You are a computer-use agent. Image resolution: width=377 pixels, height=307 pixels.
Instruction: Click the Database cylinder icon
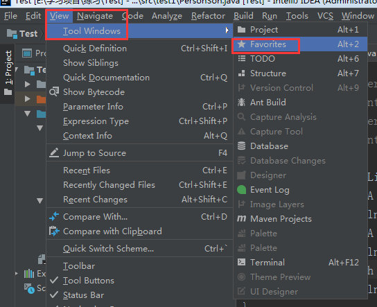[241, 146]
